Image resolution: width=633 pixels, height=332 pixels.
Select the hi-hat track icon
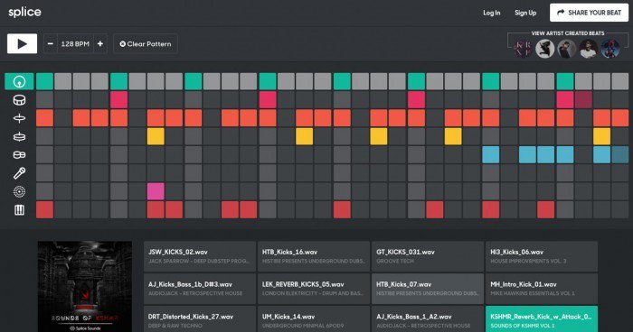[x=19, y=118]
